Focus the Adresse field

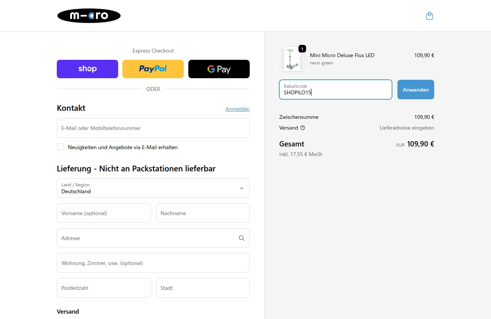[153, 238]
